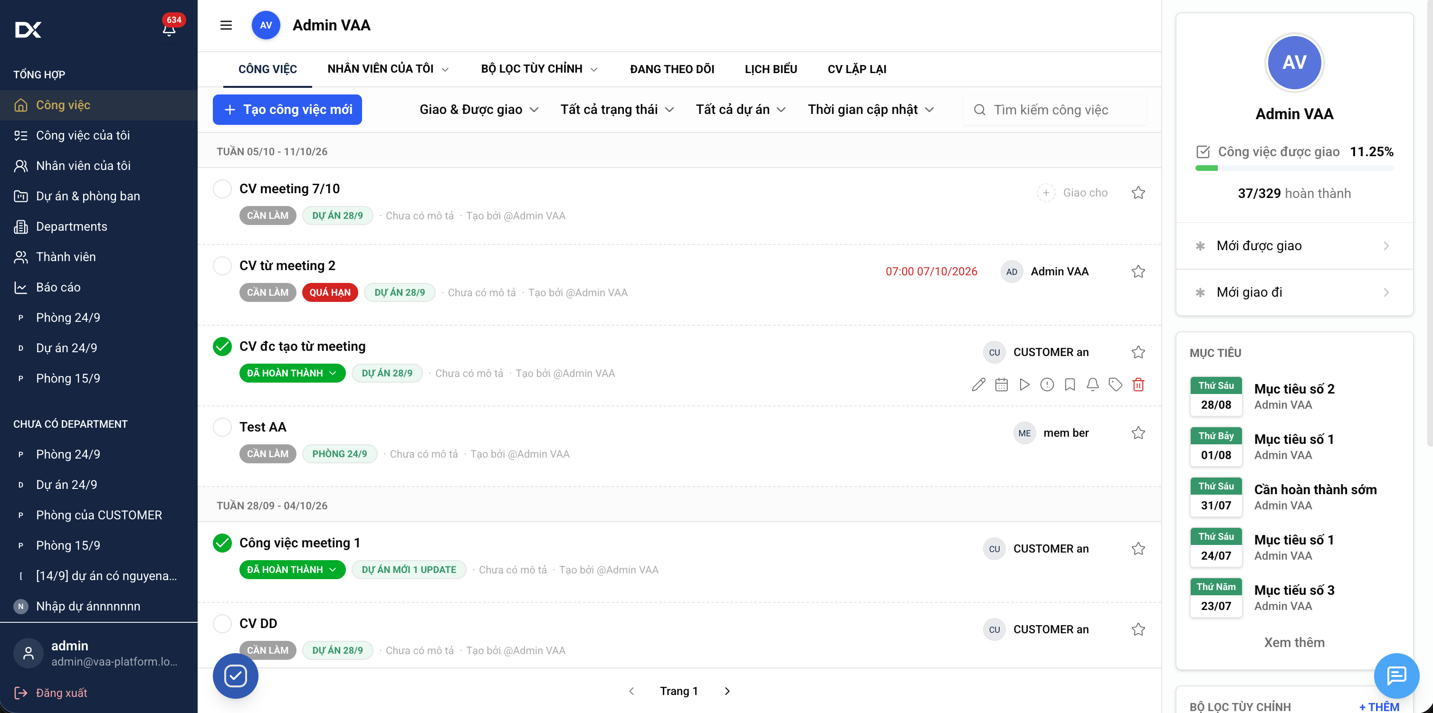The width and height of the screenshot is (1433, 713).
Task: Star the CV từ meeting 2 task
Action: click(x=1138, y=271)
